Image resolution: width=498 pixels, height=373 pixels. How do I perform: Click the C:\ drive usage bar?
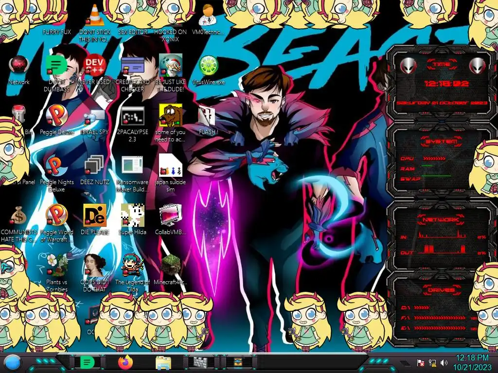[422, 307]
